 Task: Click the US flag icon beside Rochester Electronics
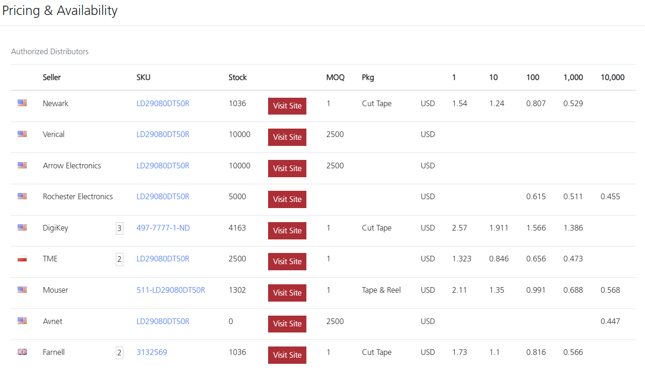[22, 196]
